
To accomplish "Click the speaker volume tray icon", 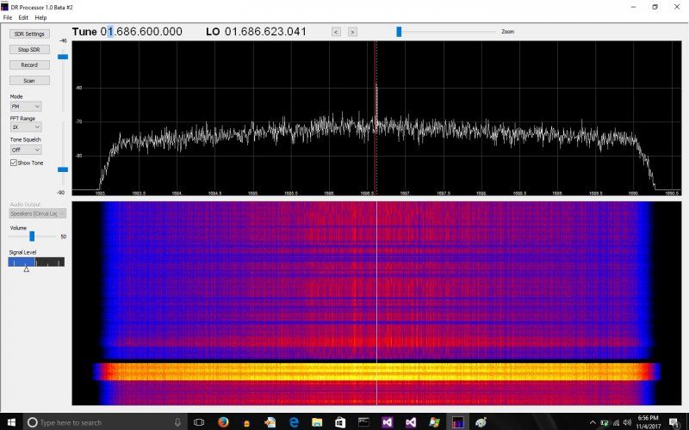I will (x=627, y=422).
